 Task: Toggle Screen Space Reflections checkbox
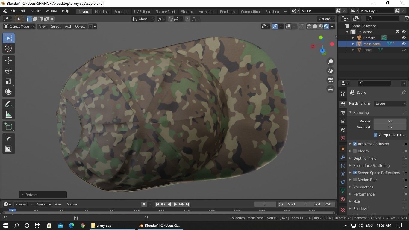click(355, 173)
